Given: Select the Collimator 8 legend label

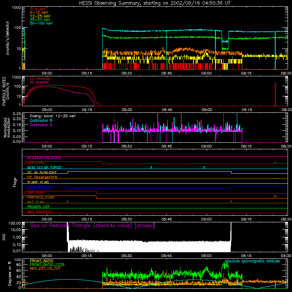Looking at the screenshot, I should 41,120.
